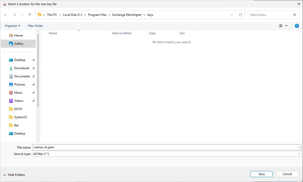The image size is (303, 182).
Task: Open the help question mark icon
Action: coord(297,26)
